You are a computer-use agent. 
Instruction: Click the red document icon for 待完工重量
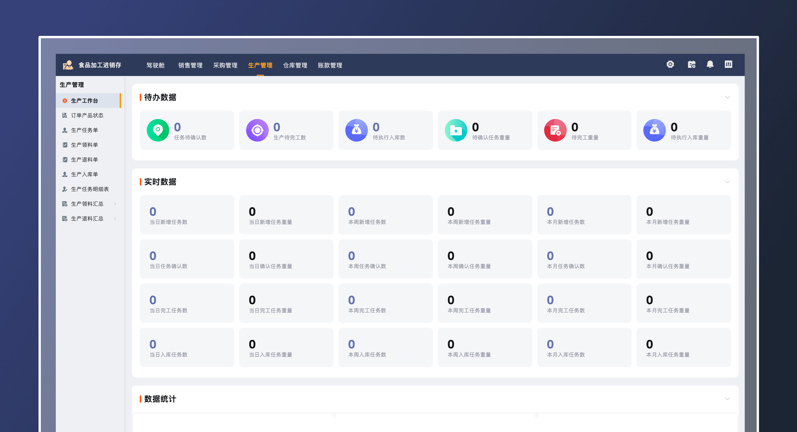[555, 130]
